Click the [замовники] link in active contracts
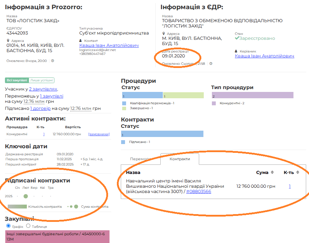This screenshot has width=309, height=243. tap(99, 134)
